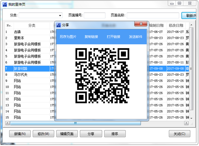Click the QR code image
199x146 pixels.
click(x=102, y=76)
